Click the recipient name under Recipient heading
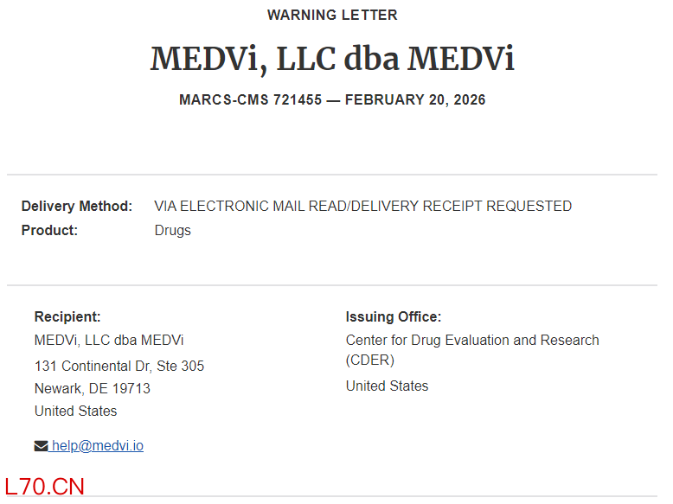 (x=109, y=340)
